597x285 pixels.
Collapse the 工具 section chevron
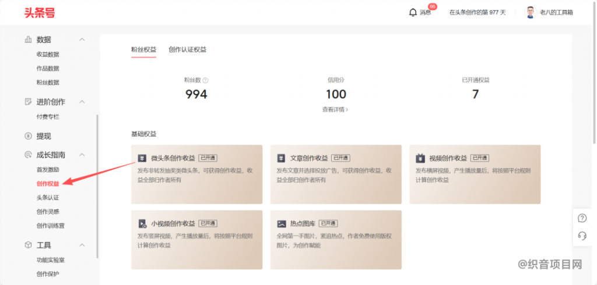click(82, 245)
